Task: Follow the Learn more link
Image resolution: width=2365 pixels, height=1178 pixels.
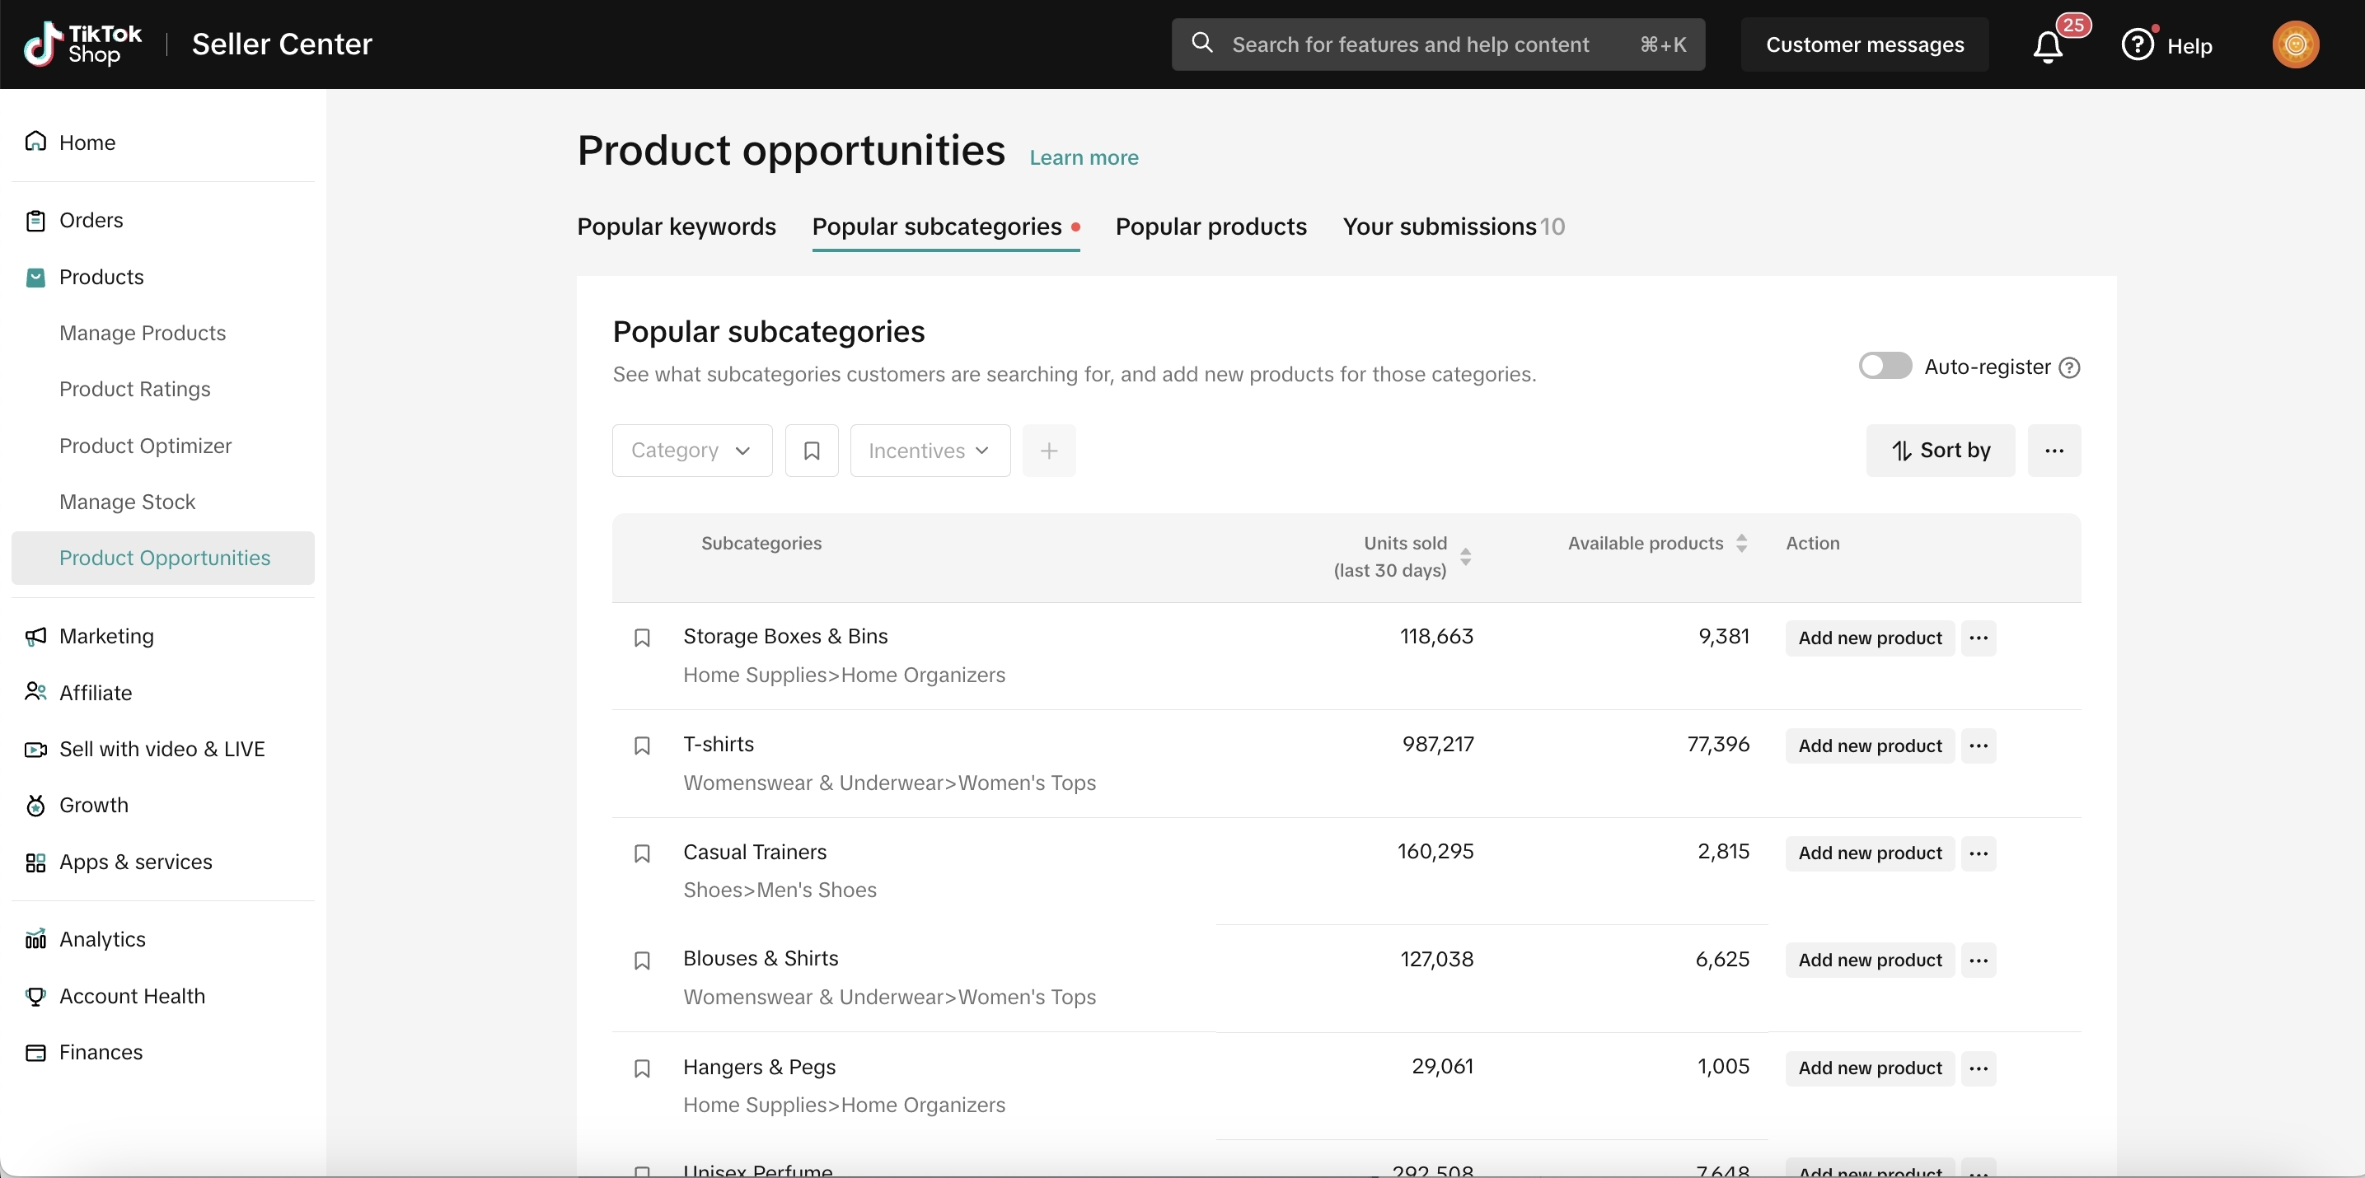Action: click(x=1084, y=158)
